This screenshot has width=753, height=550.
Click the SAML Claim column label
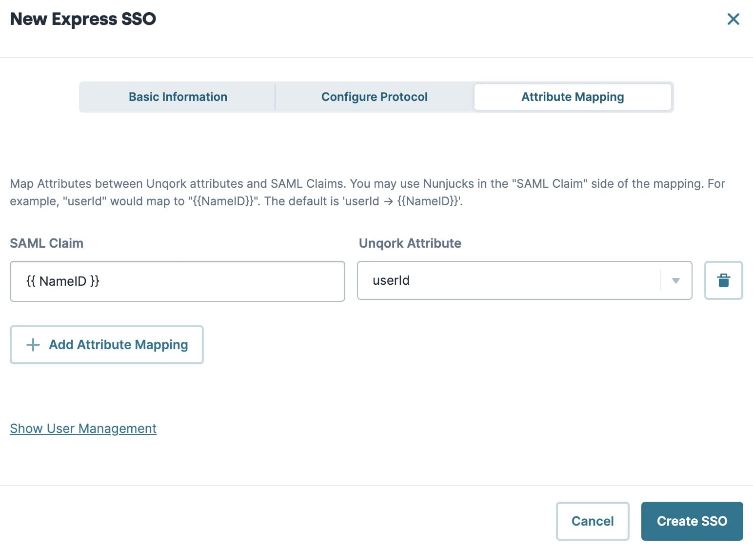[47, 243]
